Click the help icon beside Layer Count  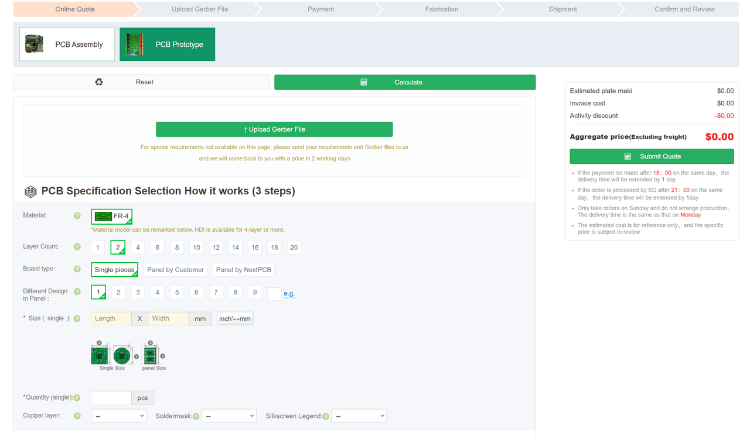click(x=77, y=247)
